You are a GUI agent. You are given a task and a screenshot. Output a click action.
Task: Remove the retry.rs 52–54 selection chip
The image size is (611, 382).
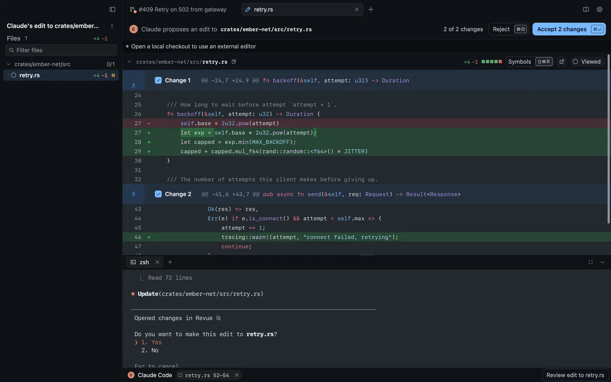(x=237, y=375)
